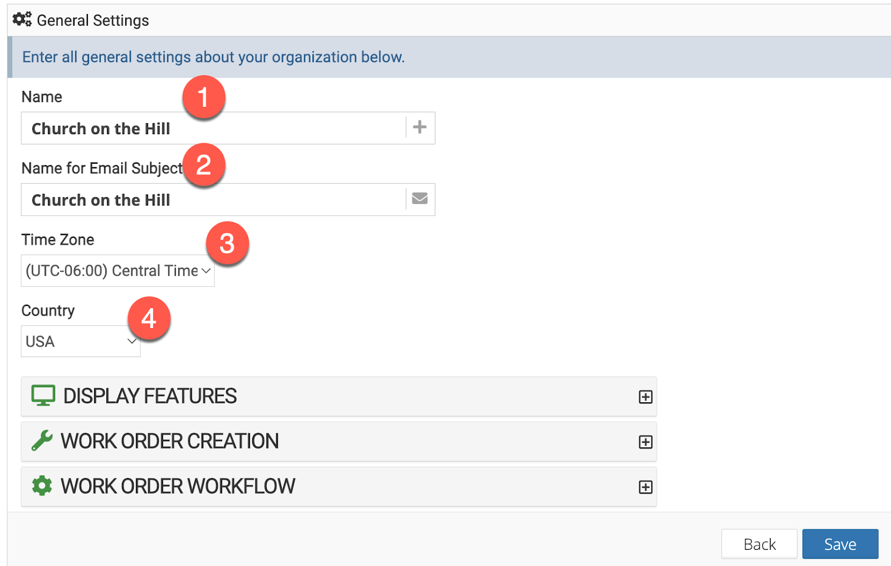Screen dimensions: 891x566
Task: Open the Country dropdown showing USA
Action: [81, 341]
